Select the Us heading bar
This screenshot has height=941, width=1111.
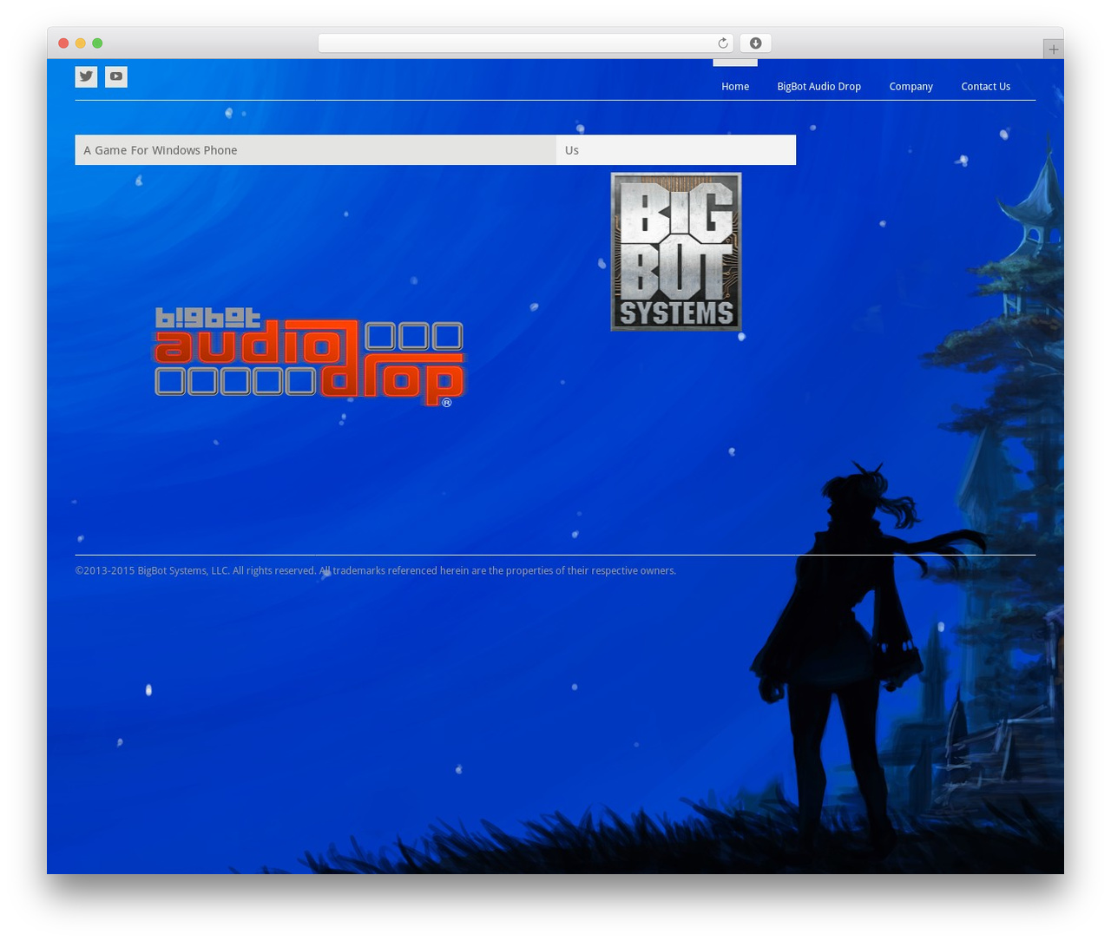(x=676, y=150)
